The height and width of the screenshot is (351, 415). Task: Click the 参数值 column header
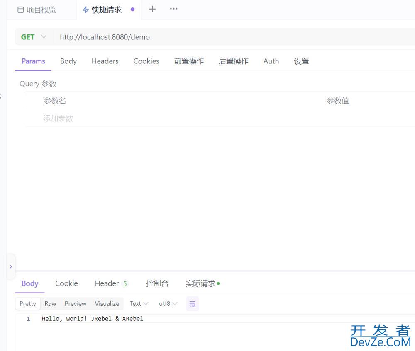point(338,101)
